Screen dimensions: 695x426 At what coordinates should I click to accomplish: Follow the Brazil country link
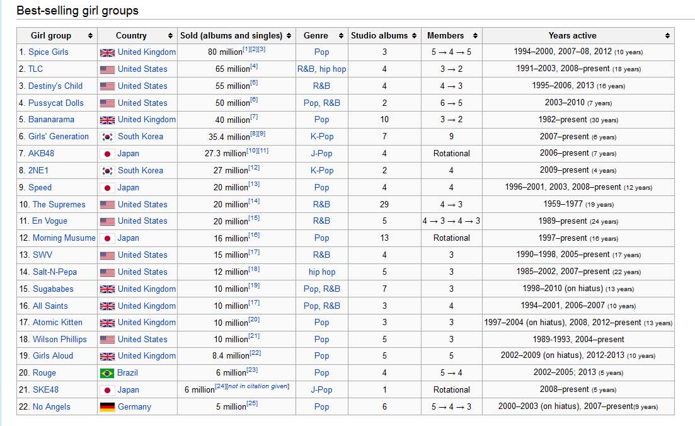(128, 373)
